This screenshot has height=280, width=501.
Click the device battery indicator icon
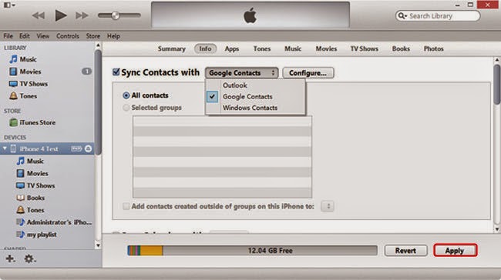76,149
